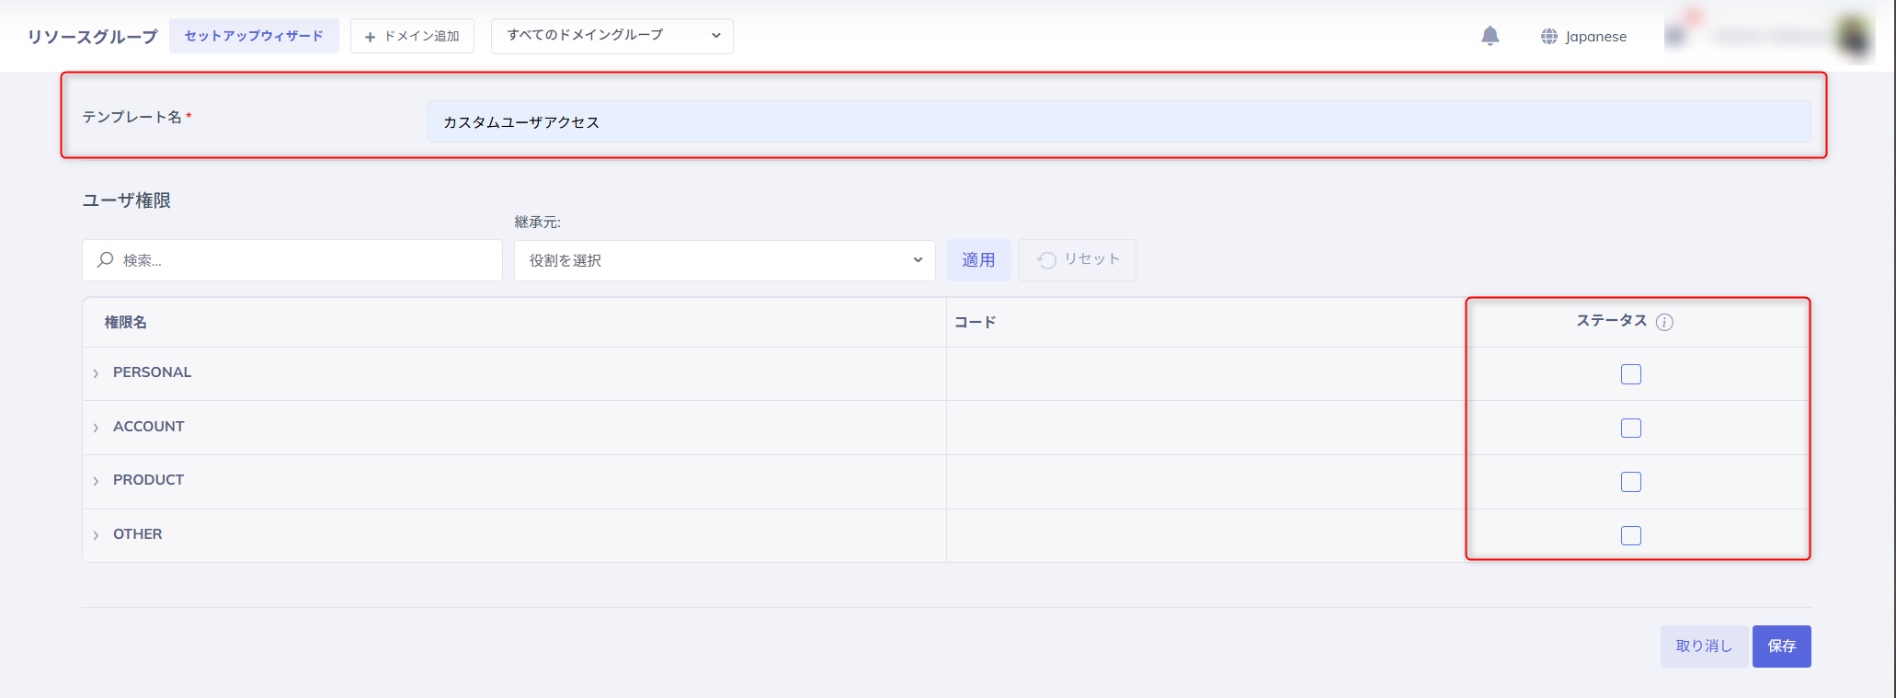Open the 役割を選択 role dropdown
Image resolution: width=1896 pixels, height=698 pixels.
(x=724, y=260)
